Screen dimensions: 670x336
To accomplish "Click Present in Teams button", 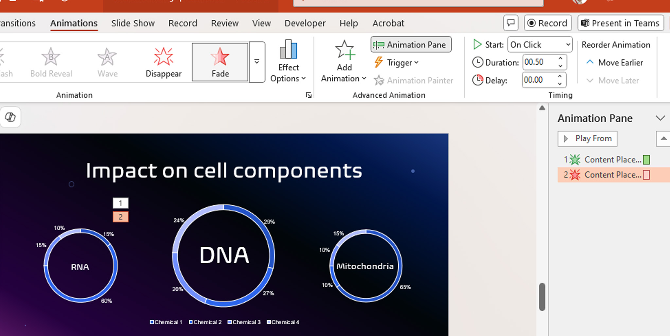I will coord(621,23).
